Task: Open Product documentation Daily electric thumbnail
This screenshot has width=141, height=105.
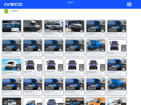Action: click(11, 65)
